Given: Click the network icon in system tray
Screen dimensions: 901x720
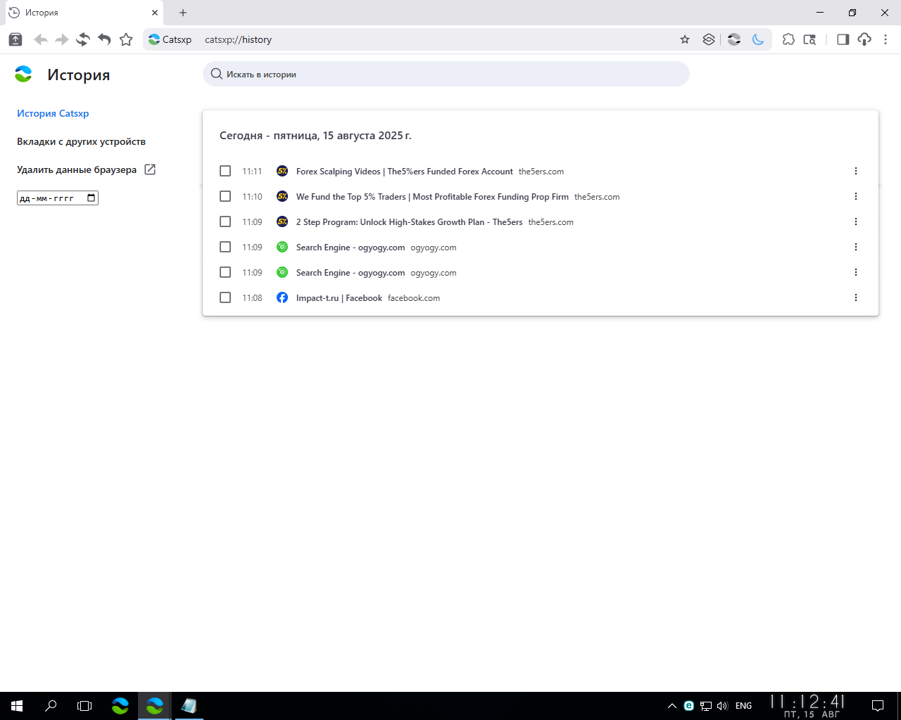Looking at the screenshot, I should 706,706.
